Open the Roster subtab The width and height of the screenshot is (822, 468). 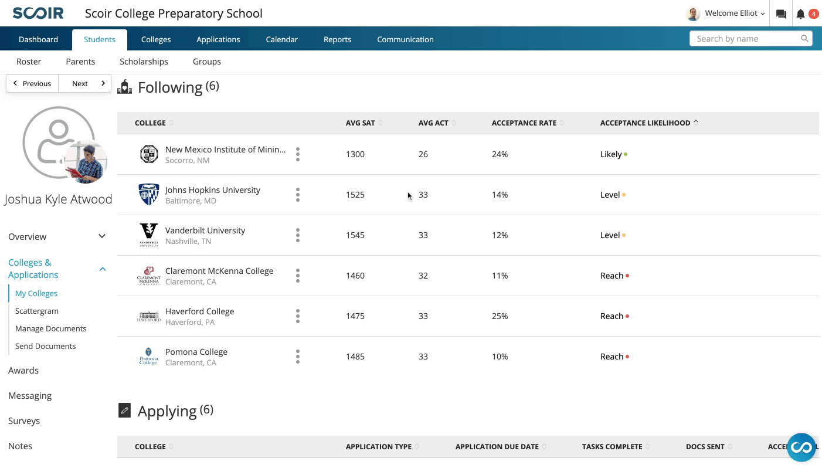[x=29, y=62]
